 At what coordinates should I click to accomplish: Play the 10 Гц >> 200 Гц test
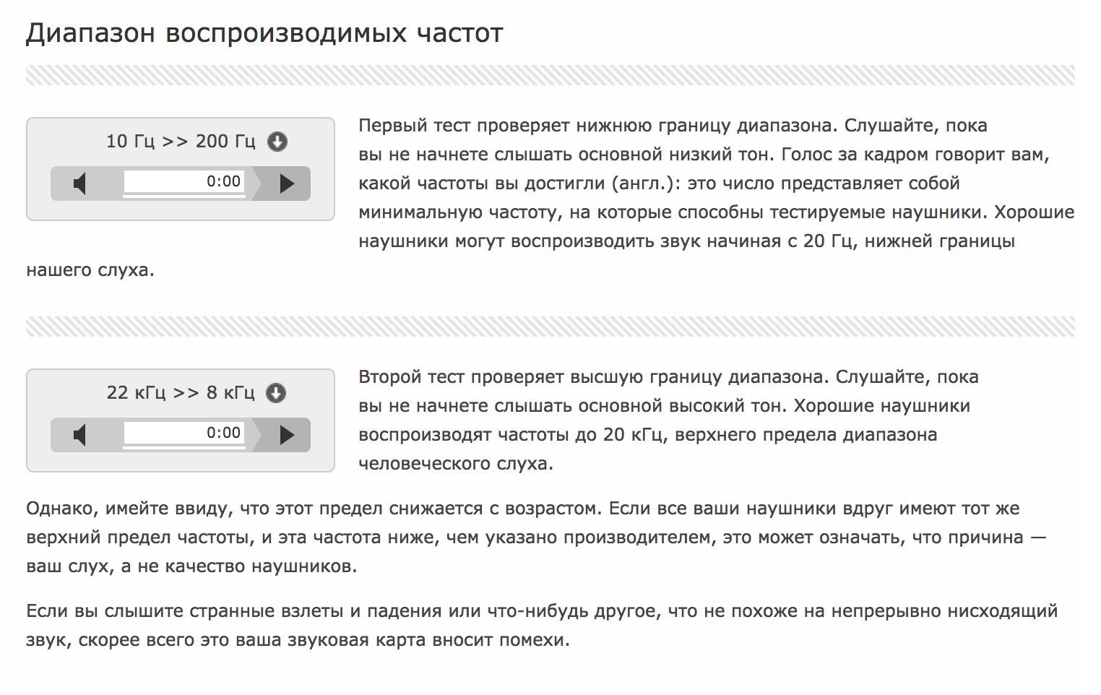(287, 184)
